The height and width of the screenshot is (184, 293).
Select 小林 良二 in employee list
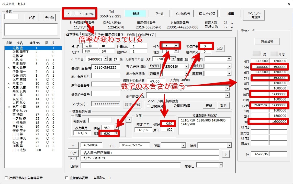[x=33, y=60]
